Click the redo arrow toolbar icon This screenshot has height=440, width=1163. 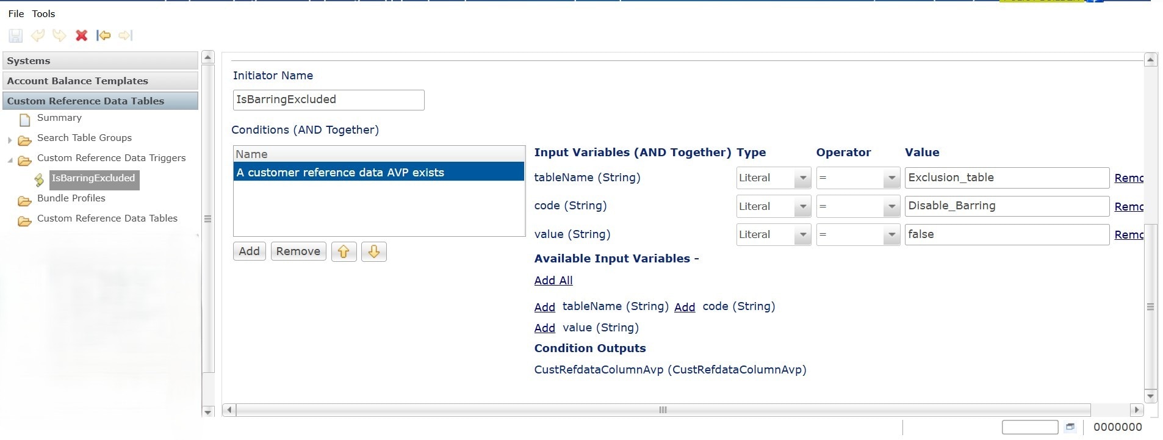tap(59, 35)
